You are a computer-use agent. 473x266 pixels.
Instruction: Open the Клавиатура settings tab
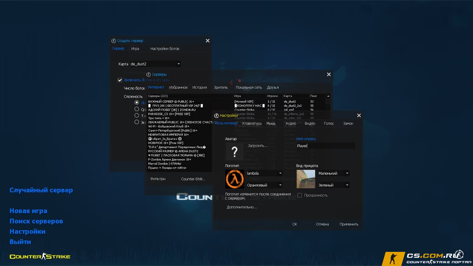coord(252,123)
